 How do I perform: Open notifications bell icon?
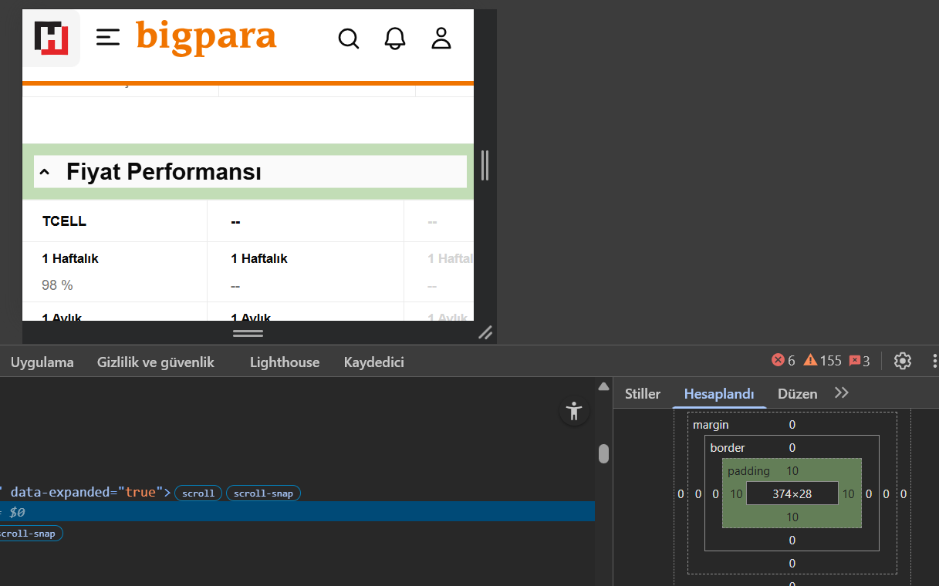tap(395, 38)
